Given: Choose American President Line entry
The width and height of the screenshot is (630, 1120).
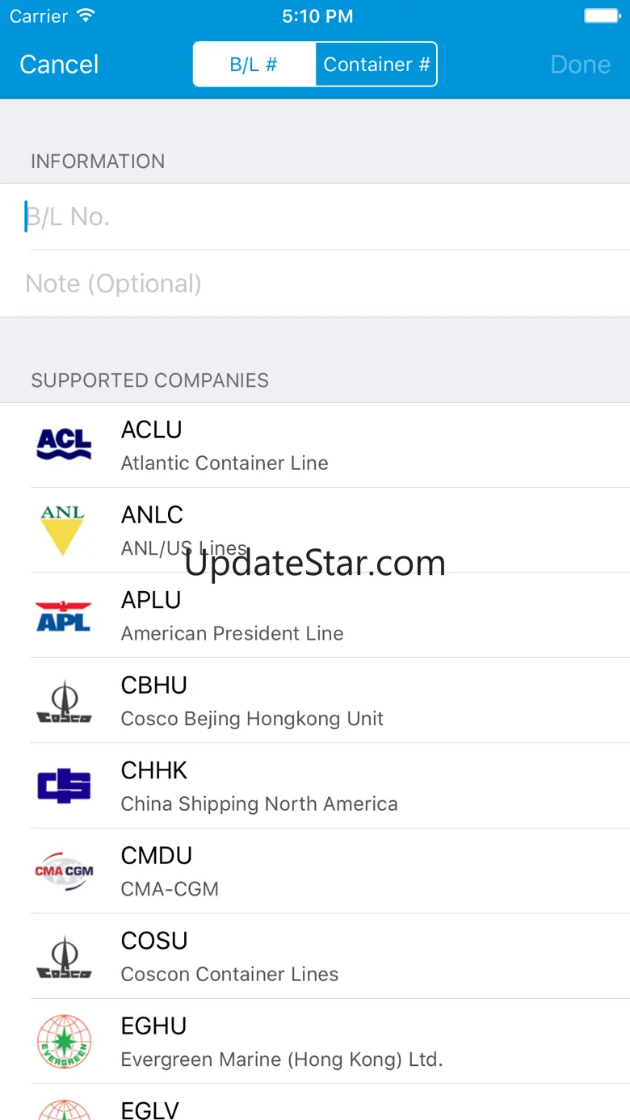Looking at the screenshot, I should pos(323,616).
